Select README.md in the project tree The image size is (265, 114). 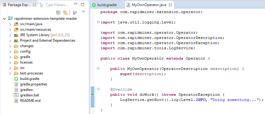[30, 101]
